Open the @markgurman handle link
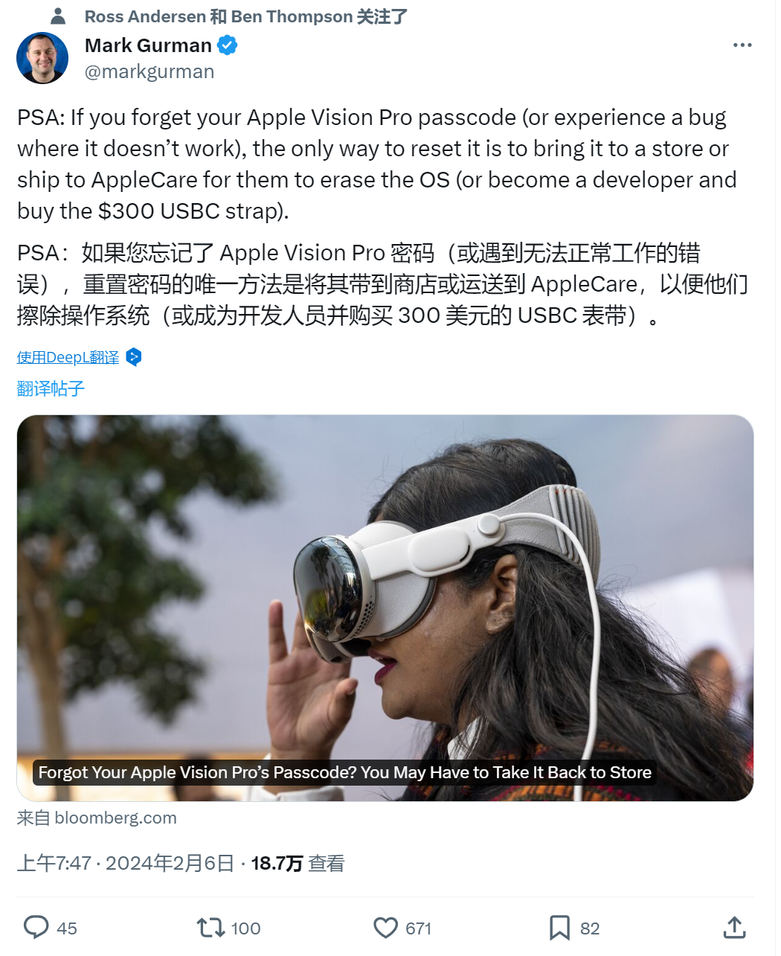 150,71
